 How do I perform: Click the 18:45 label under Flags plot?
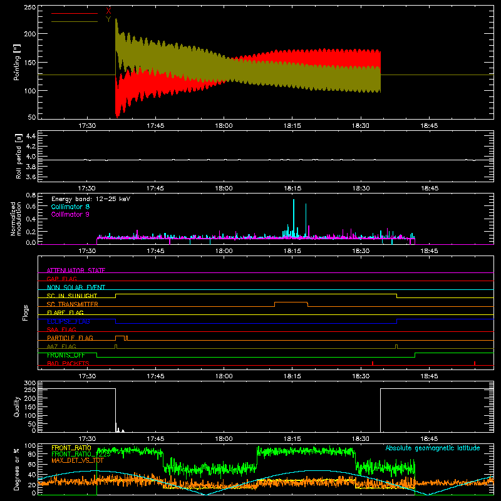(429, 376)
